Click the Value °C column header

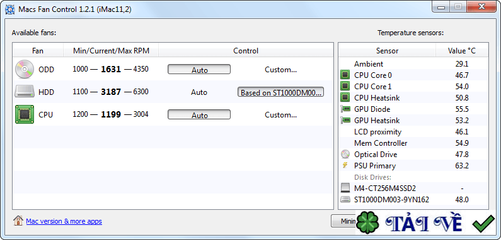point(462,51)
